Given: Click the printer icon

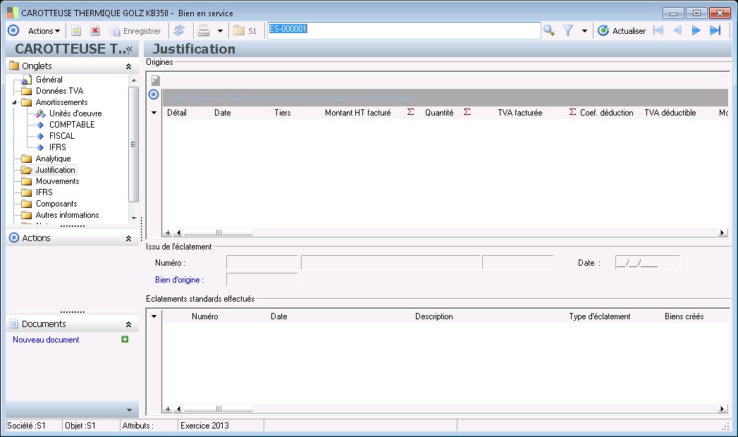Looking at the screenshot, I should (x=204, y=31).
